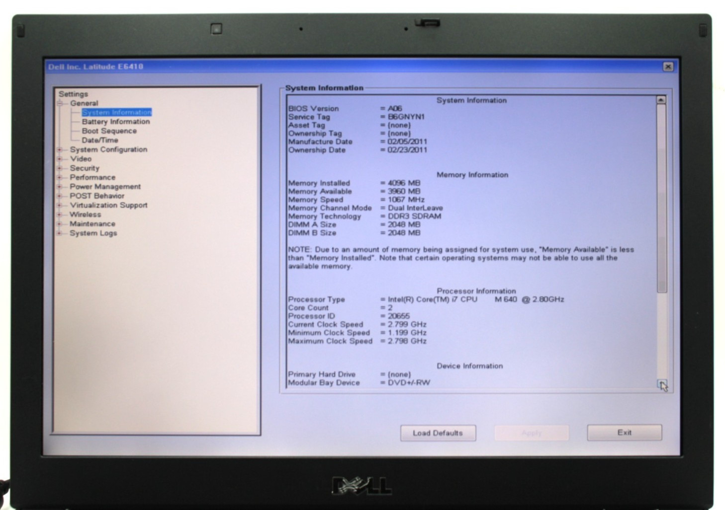Collapse the General tree node

pos(60,103)
